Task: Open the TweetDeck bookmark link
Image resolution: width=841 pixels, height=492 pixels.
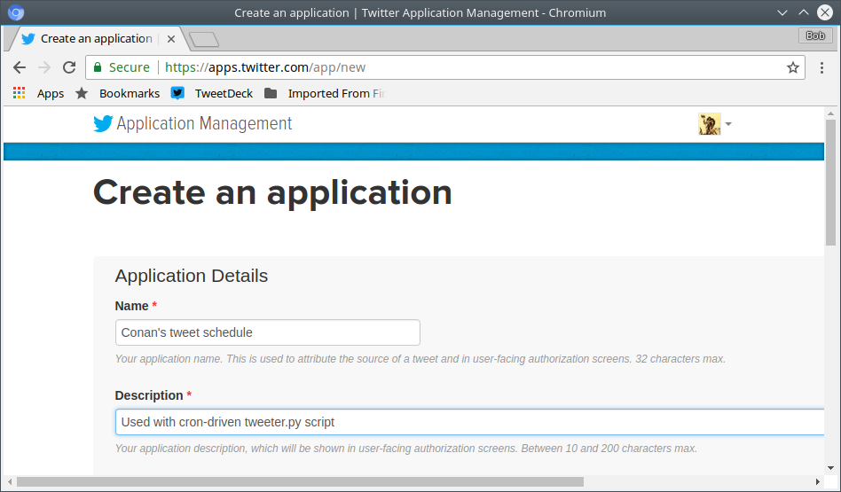Action: [224, 93]
